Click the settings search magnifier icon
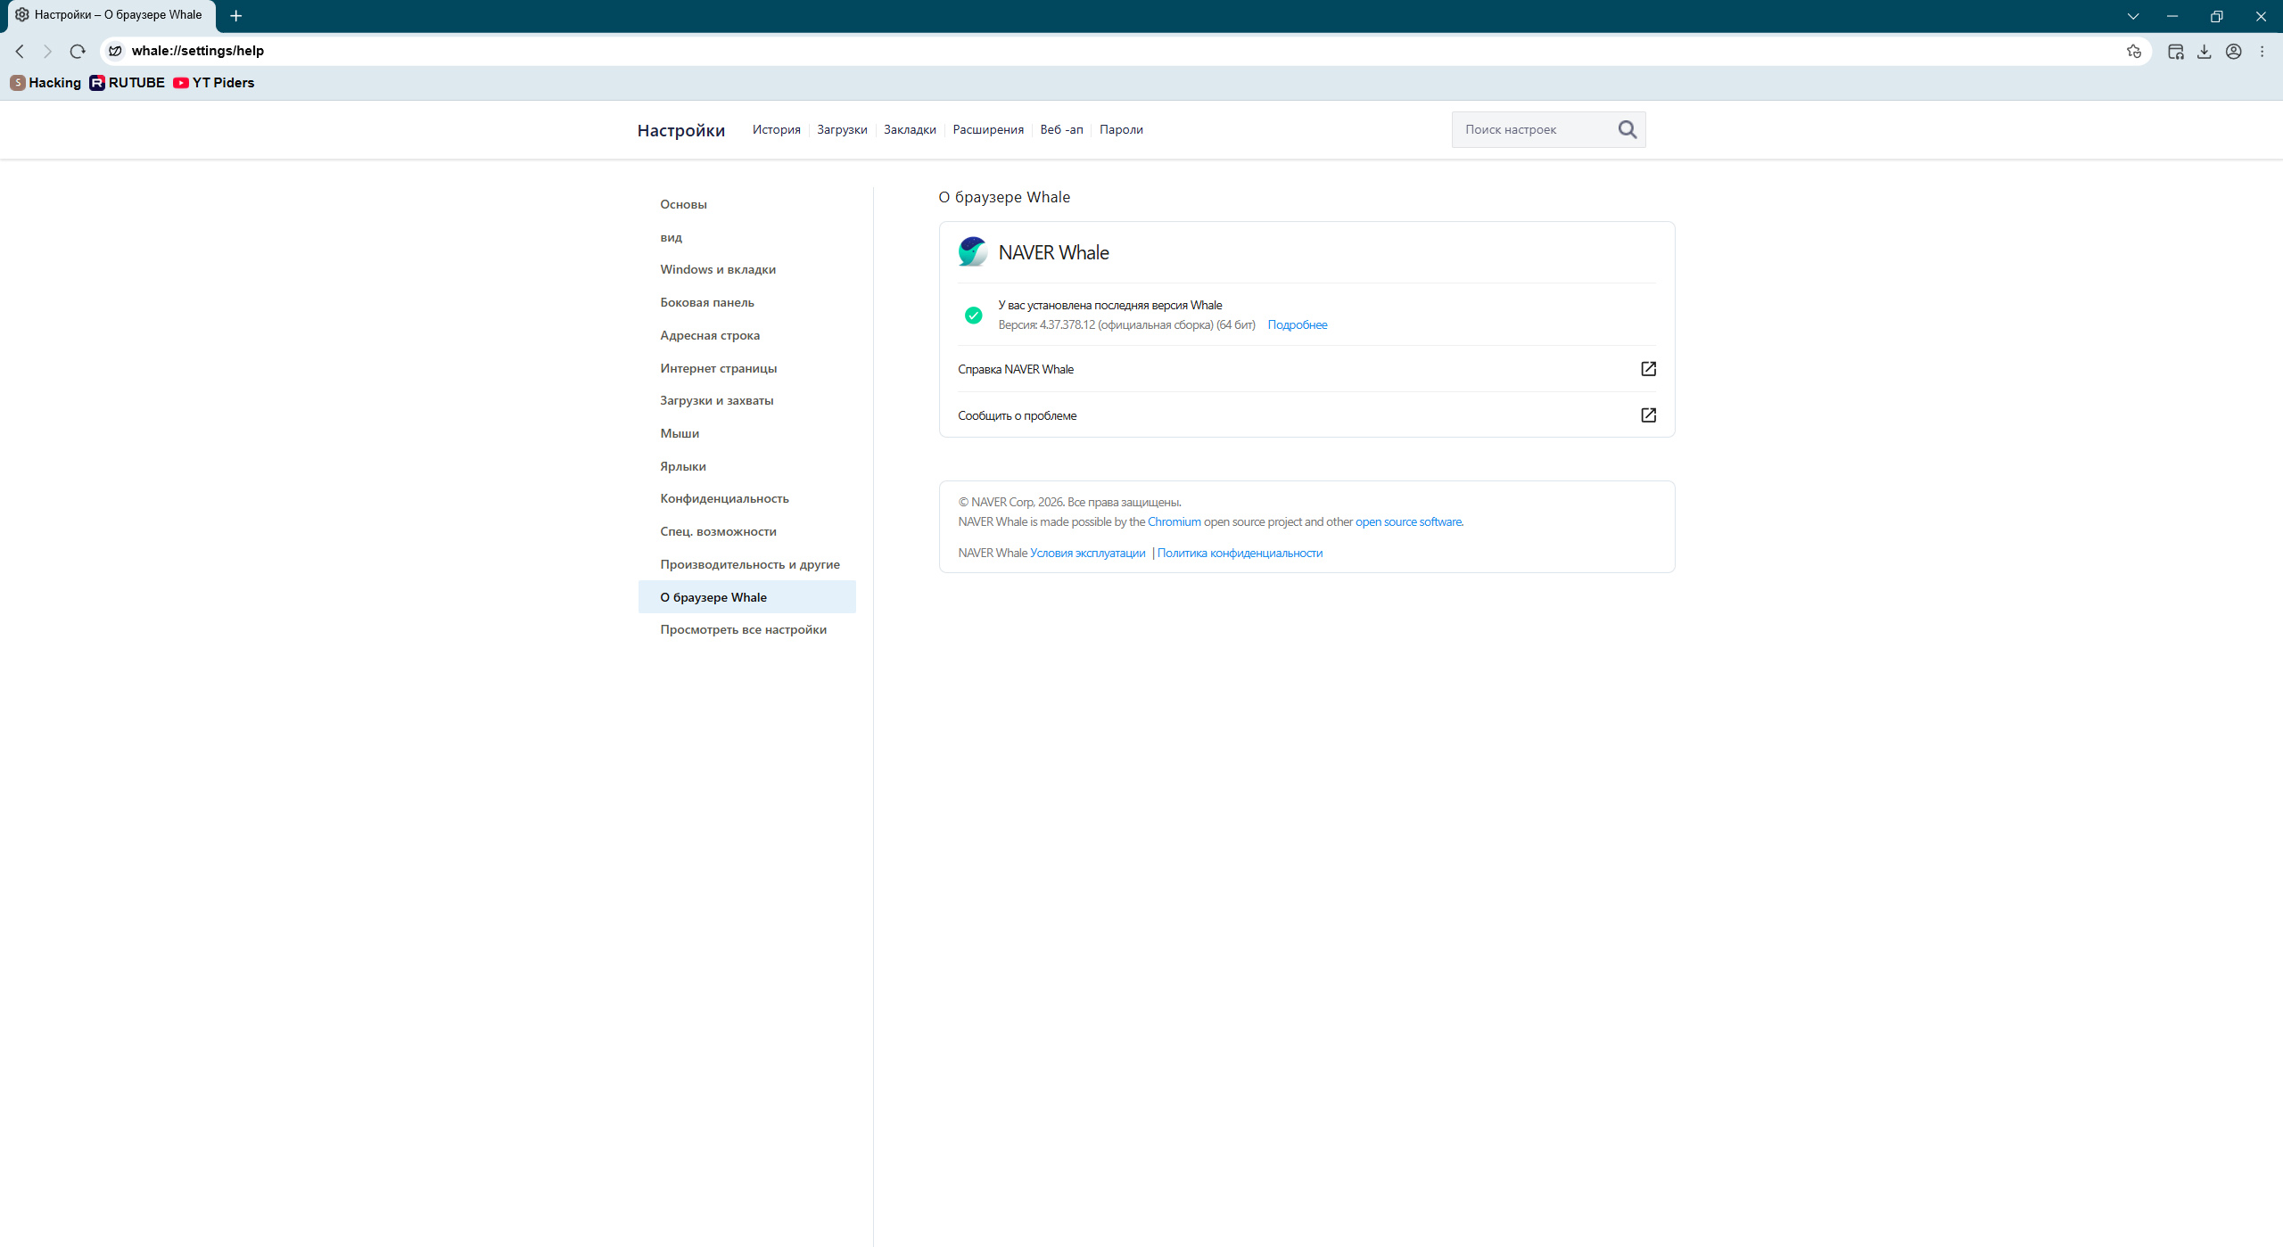This screenshot has height=1247, width=2283. tap(1628, 129)
